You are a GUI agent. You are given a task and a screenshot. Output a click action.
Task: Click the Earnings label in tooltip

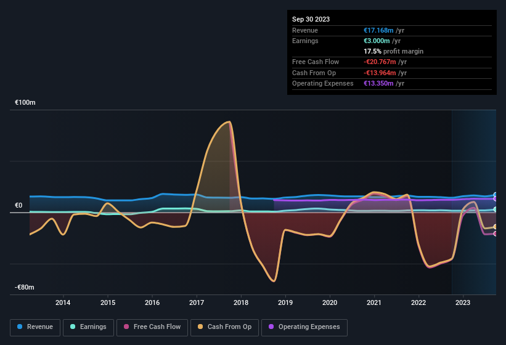click(305, 41)
